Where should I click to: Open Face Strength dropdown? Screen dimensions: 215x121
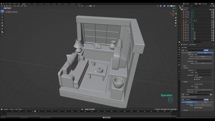(203, 92)
